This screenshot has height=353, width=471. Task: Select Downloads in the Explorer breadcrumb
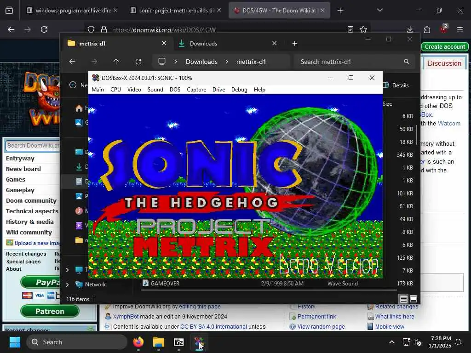click(201, 62)
